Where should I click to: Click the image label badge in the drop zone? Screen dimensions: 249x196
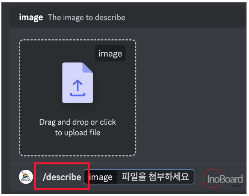[110, 53]
